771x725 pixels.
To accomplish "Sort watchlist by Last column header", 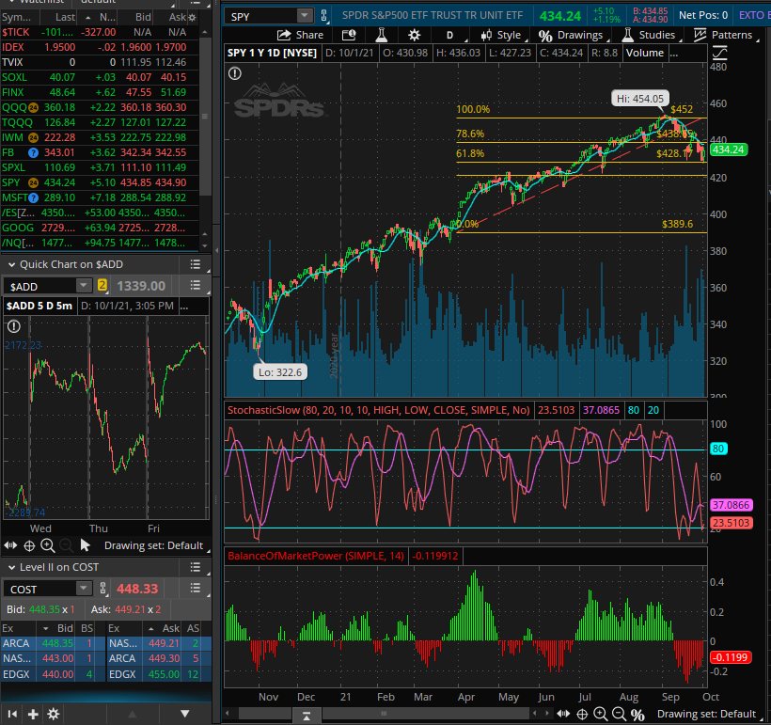I will [65, 17].
